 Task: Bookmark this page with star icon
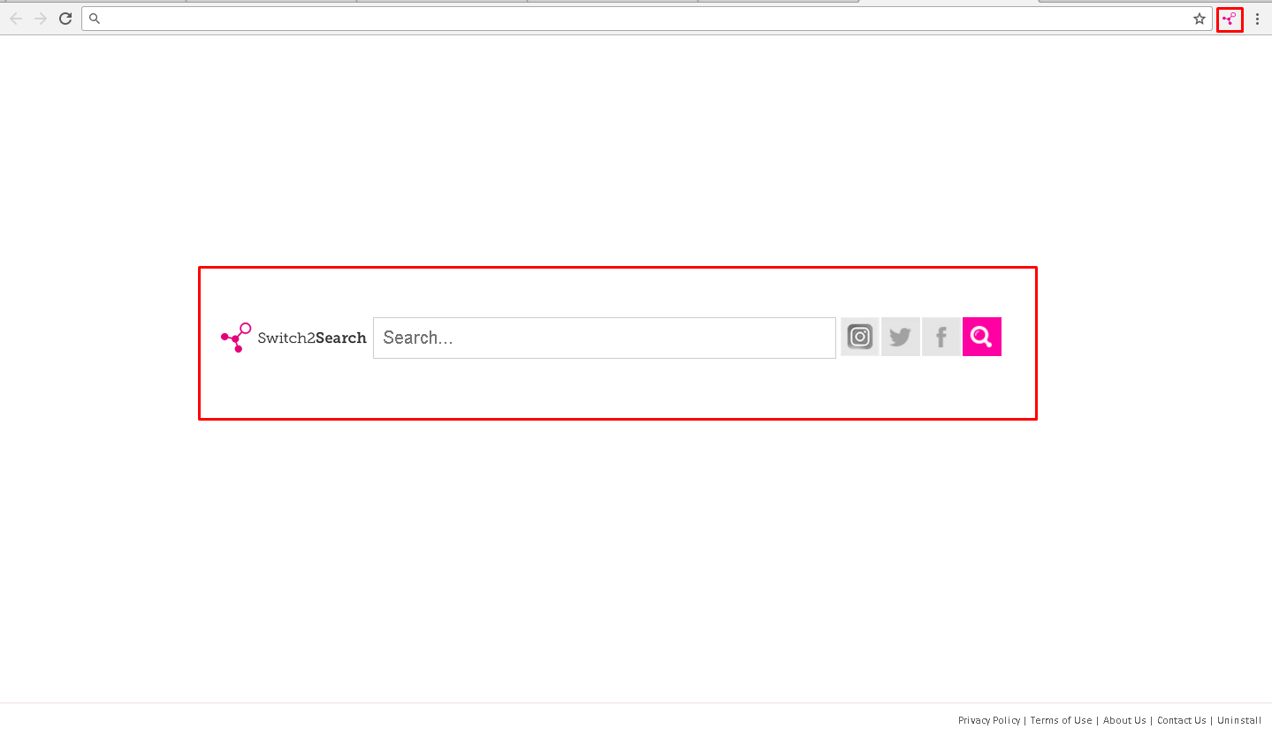pyautogui.click(x=1200, y=19)
